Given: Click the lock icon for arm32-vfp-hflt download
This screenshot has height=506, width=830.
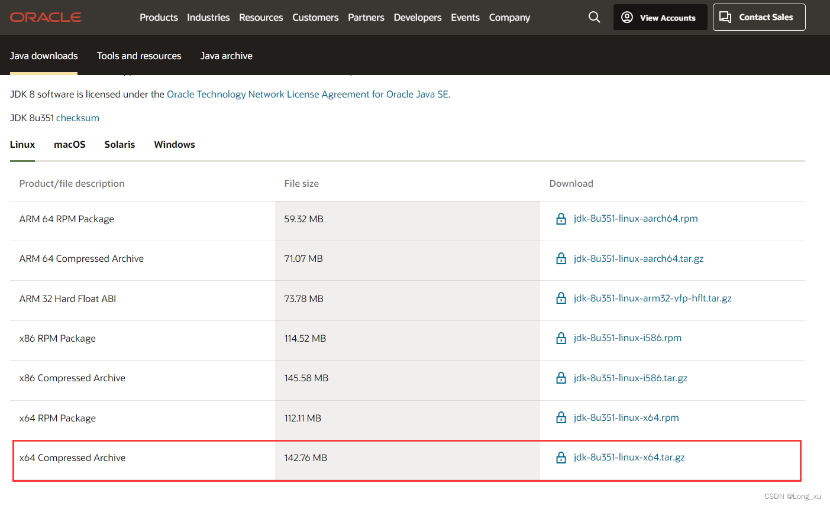Looking at the screenshot, I should point(561,298).
